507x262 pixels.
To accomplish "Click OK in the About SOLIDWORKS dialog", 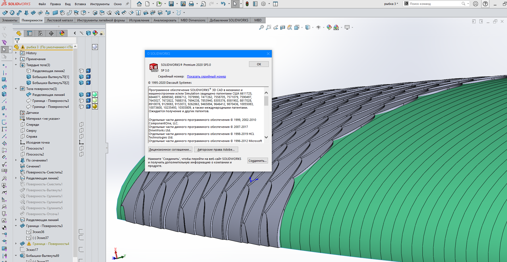I will tap(259, 64).
